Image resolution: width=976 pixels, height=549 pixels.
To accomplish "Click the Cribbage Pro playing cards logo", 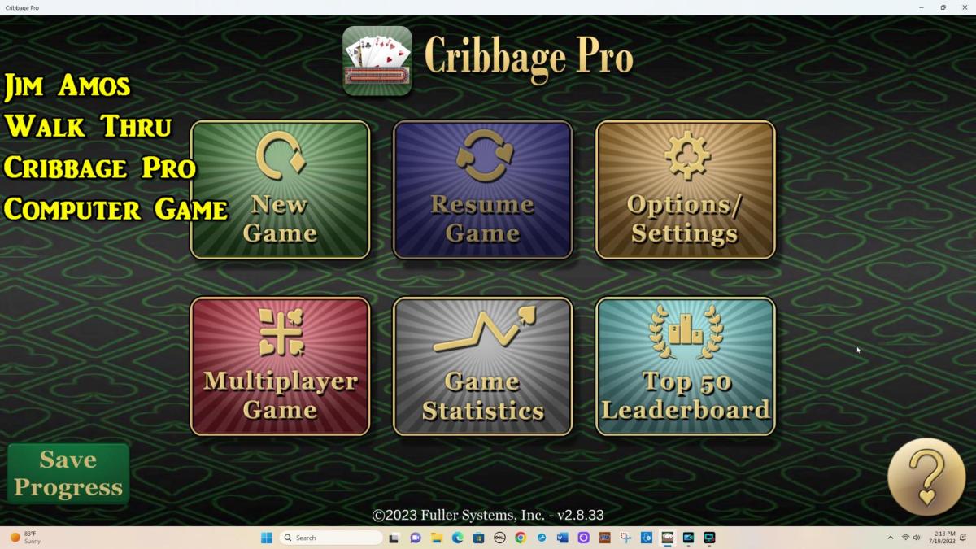I will pyautogui.click(x=377, y=59).
